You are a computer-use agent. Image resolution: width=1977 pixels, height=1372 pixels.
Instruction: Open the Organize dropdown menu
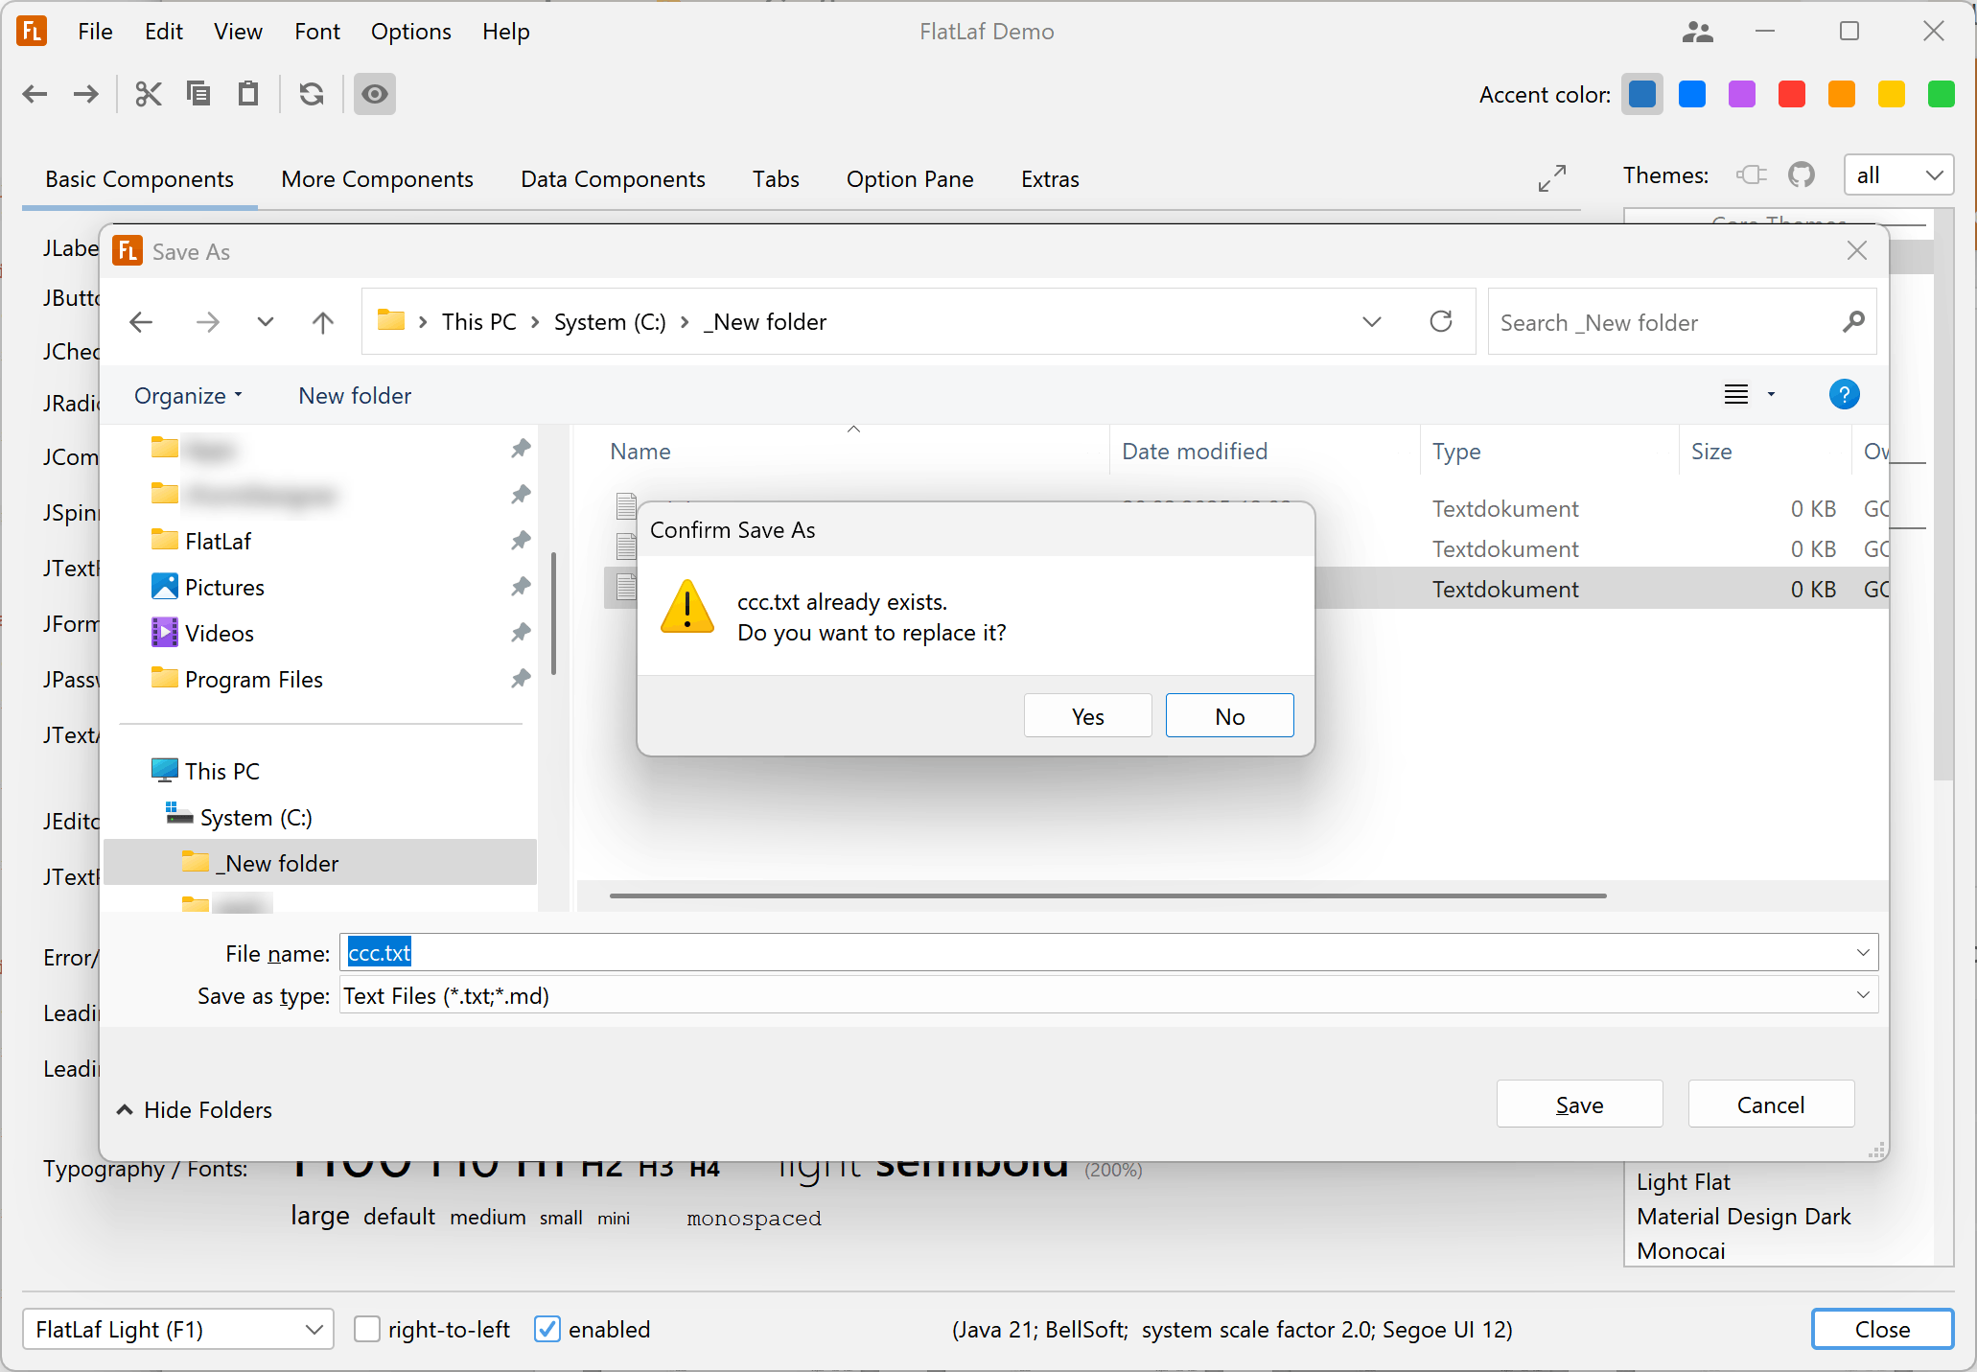coord(188,396)
